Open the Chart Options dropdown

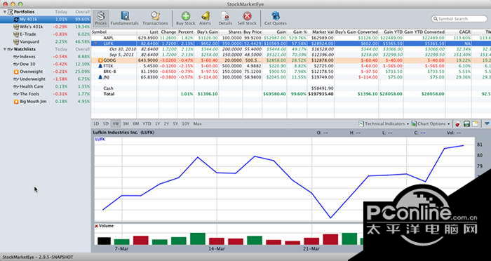pyautogui.click(x=431, y=123)
